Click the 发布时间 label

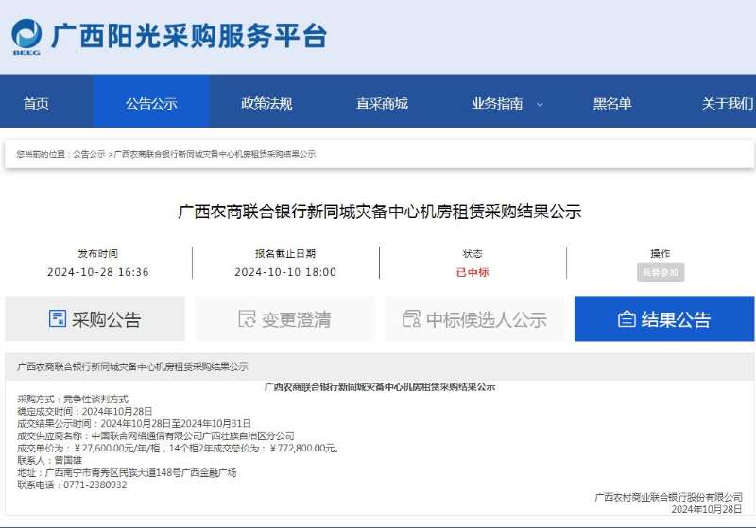point(98,253)
